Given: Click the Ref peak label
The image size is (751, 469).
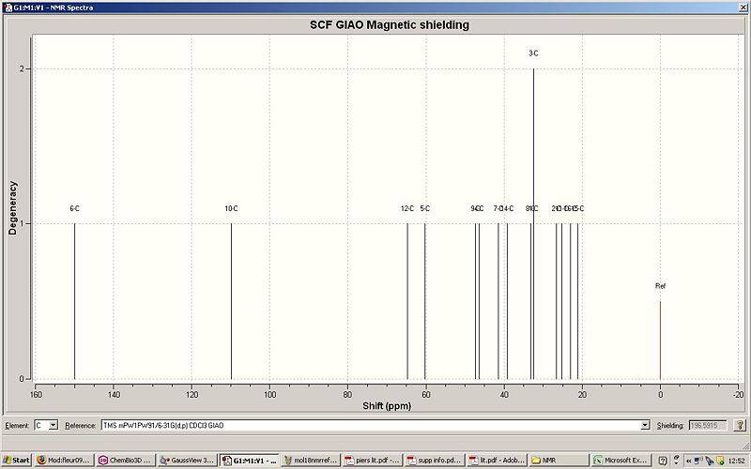Looking at the screenshot, I should 661,286.
